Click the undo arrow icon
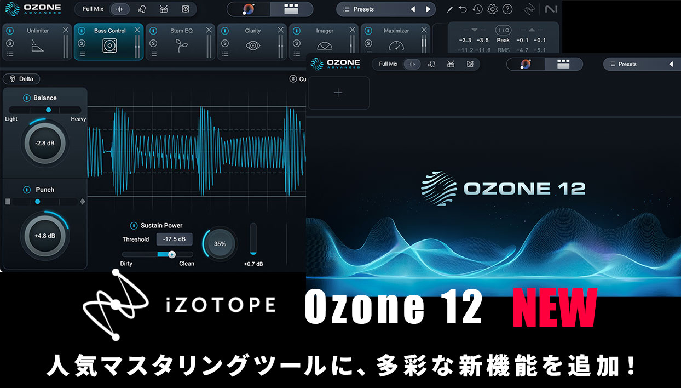Screen dimensions: 681x388 click(x=463, y=9)
